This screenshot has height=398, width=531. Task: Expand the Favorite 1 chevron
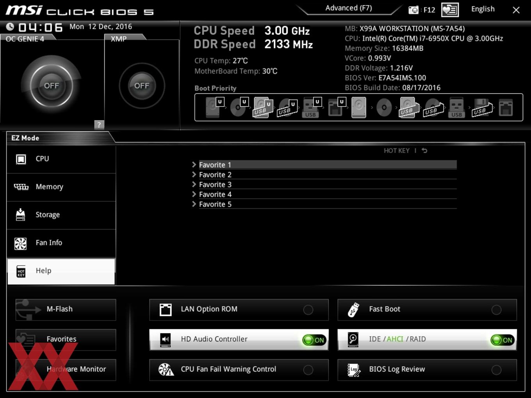coord(194,165)
